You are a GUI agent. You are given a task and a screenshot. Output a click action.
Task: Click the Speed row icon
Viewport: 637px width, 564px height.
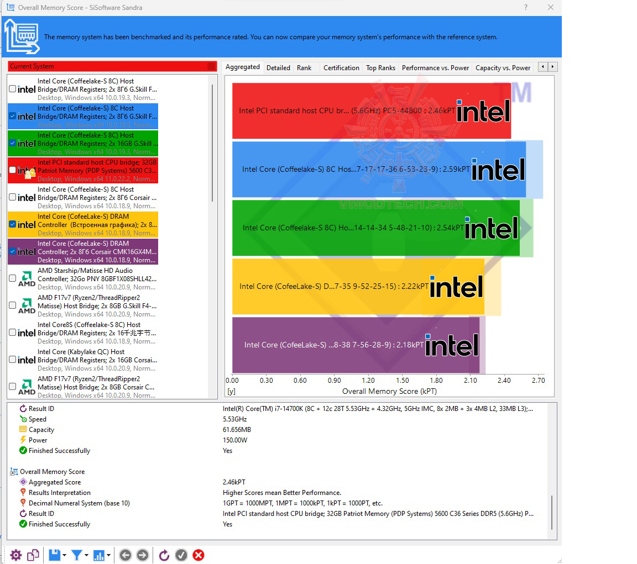(x=23, y=419)
